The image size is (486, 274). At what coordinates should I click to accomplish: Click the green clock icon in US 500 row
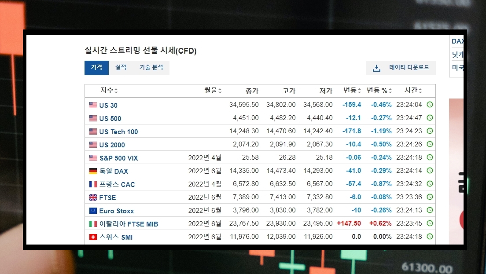[x=430, y=118]
